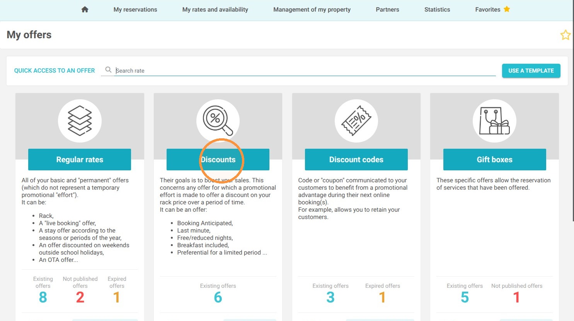Click the 'Free/reduced nights,' bullet item
This screenshot has height=321, width=574.
205,238
